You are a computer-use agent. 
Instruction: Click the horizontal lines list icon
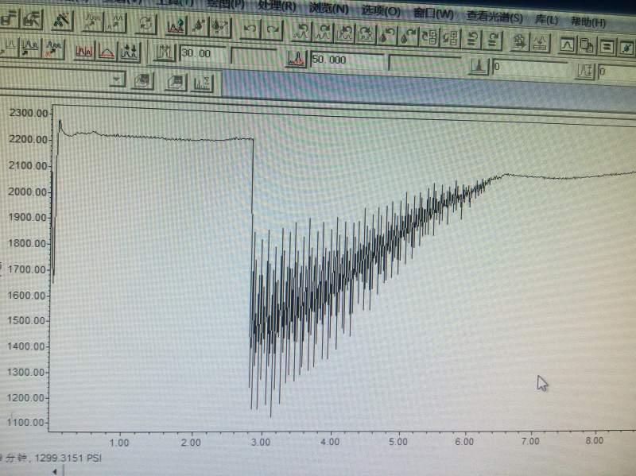[607, 47]
